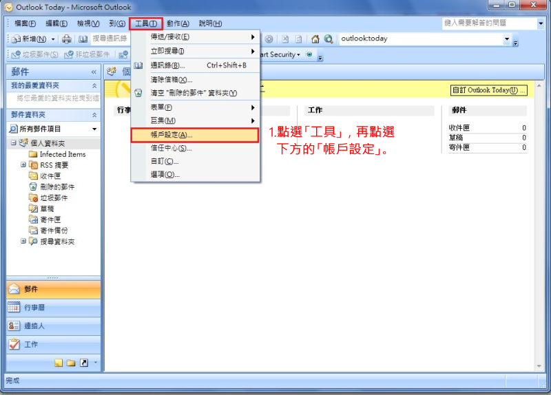Open the Address Book toolbar icon
This screenshot has width=551, height=395.
[83, 39]
